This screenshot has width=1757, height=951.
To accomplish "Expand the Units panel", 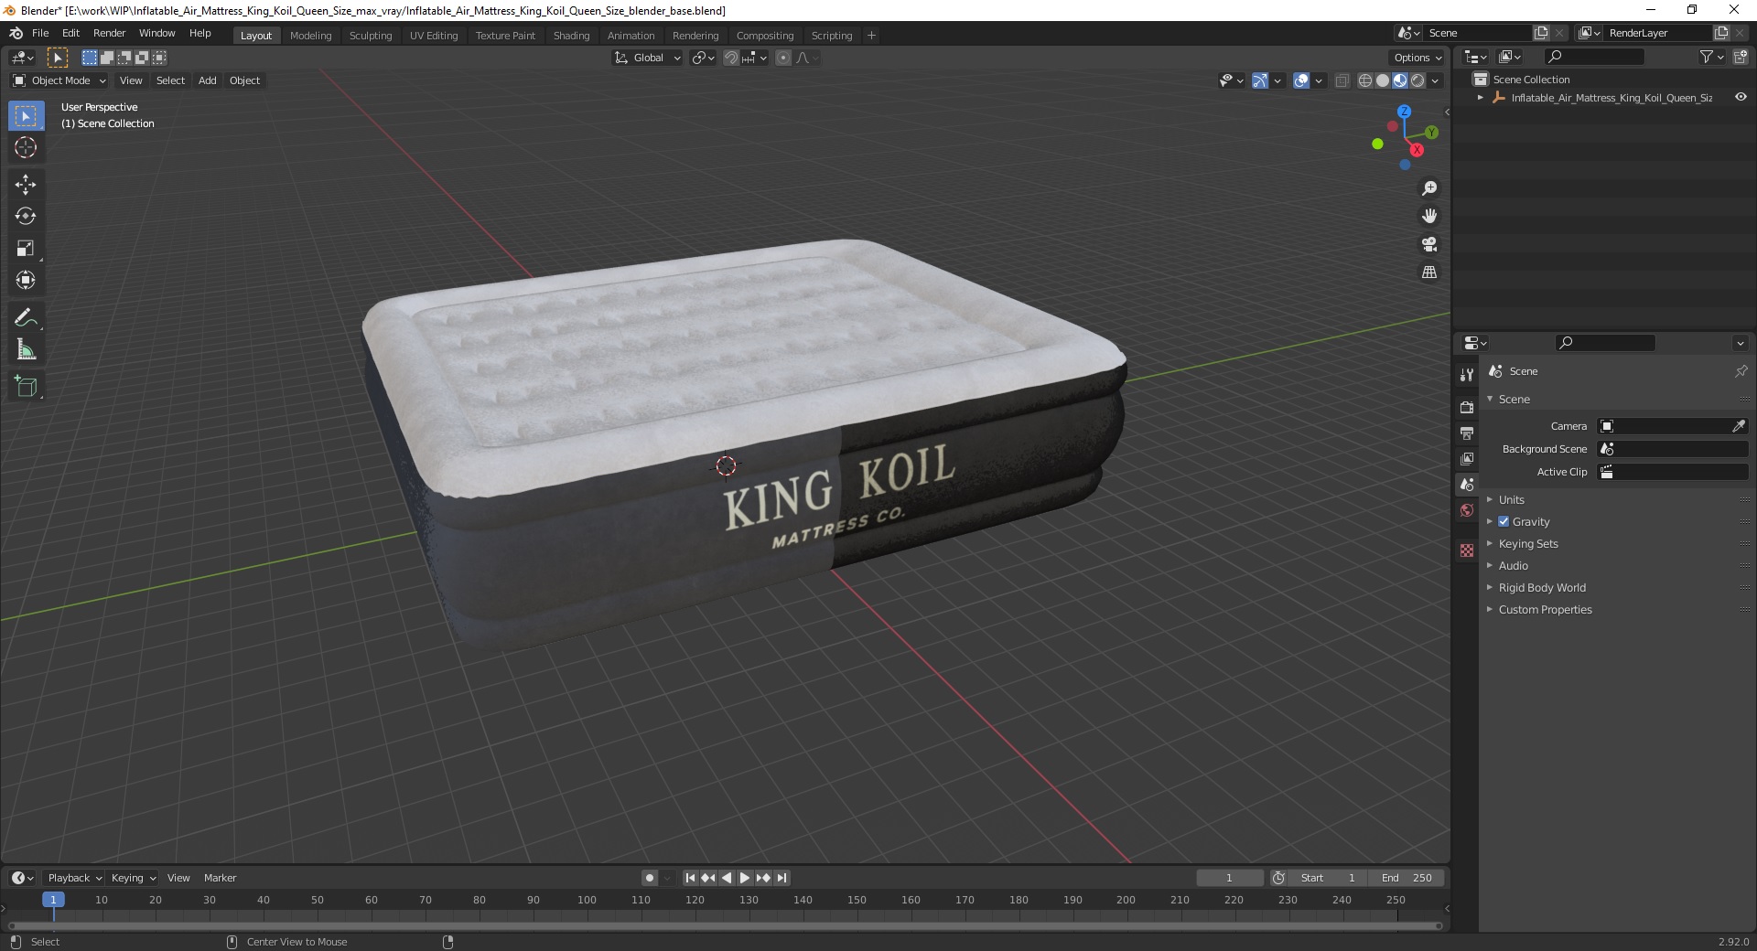I will point(1511,499).
